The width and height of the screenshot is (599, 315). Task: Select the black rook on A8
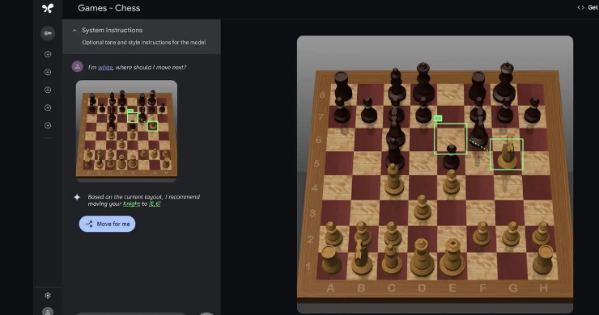(x=342, y=86)
